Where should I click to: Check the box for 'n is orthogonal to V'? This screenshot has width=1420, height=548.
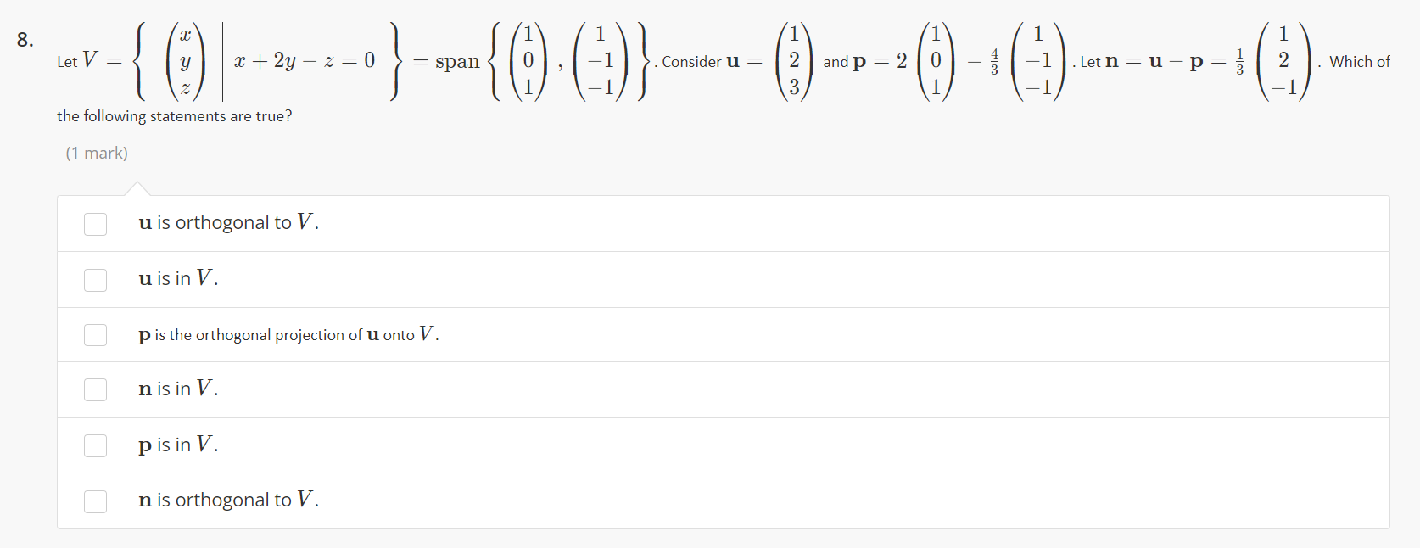coord(95,500)
